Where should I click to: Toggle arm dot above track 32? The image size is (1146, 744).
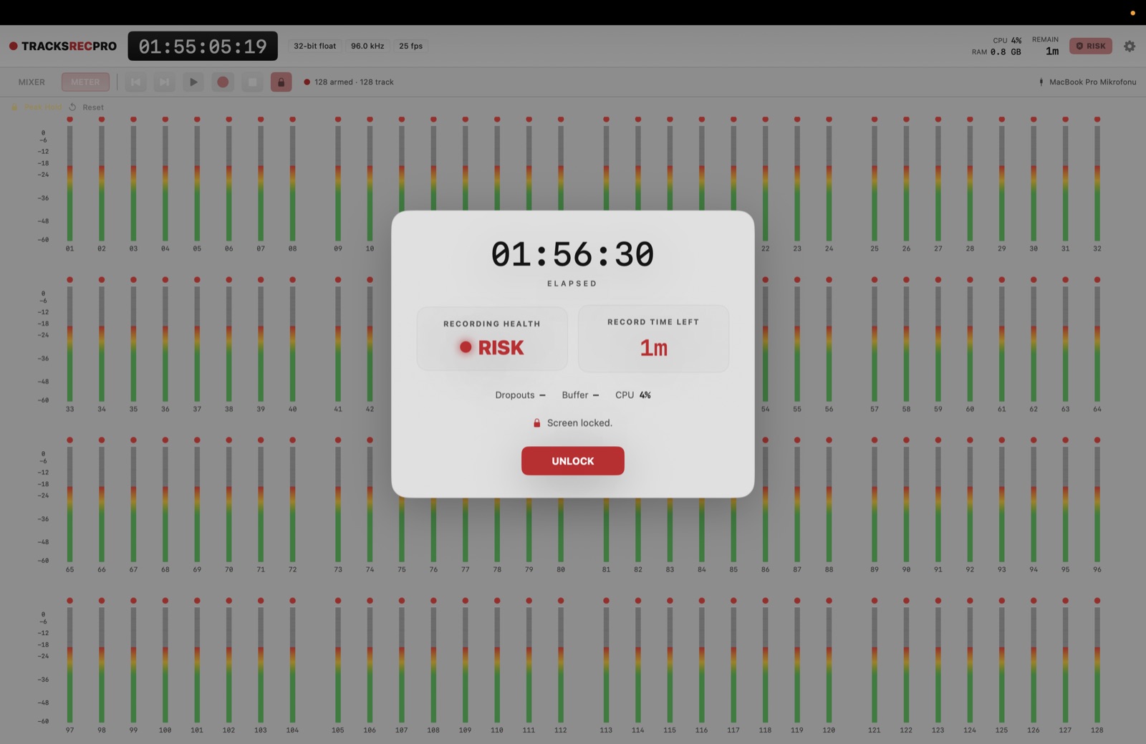[1097, 119]
